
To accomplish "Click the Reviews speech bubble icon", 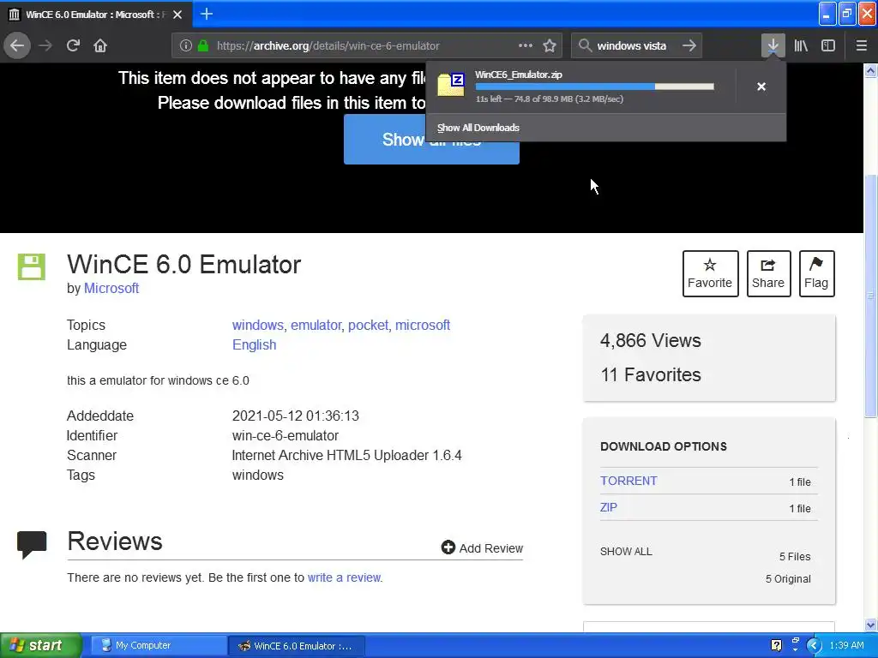I will (x=32, y=544).
